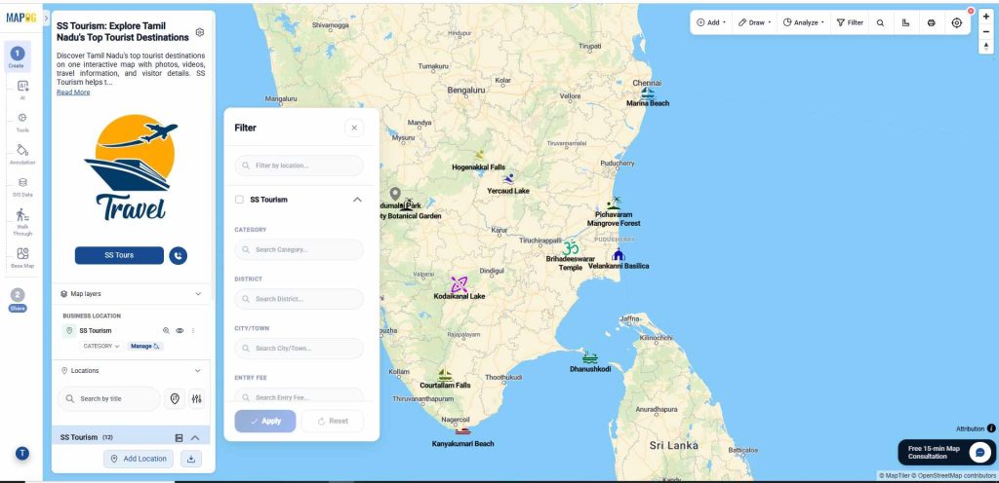Open the Add menu

pos(711,22)
